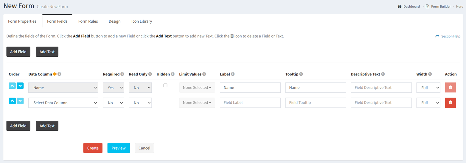This screenshot has height=163, width=466.
Task: Click the Order column header
Action: coord(14,74)
